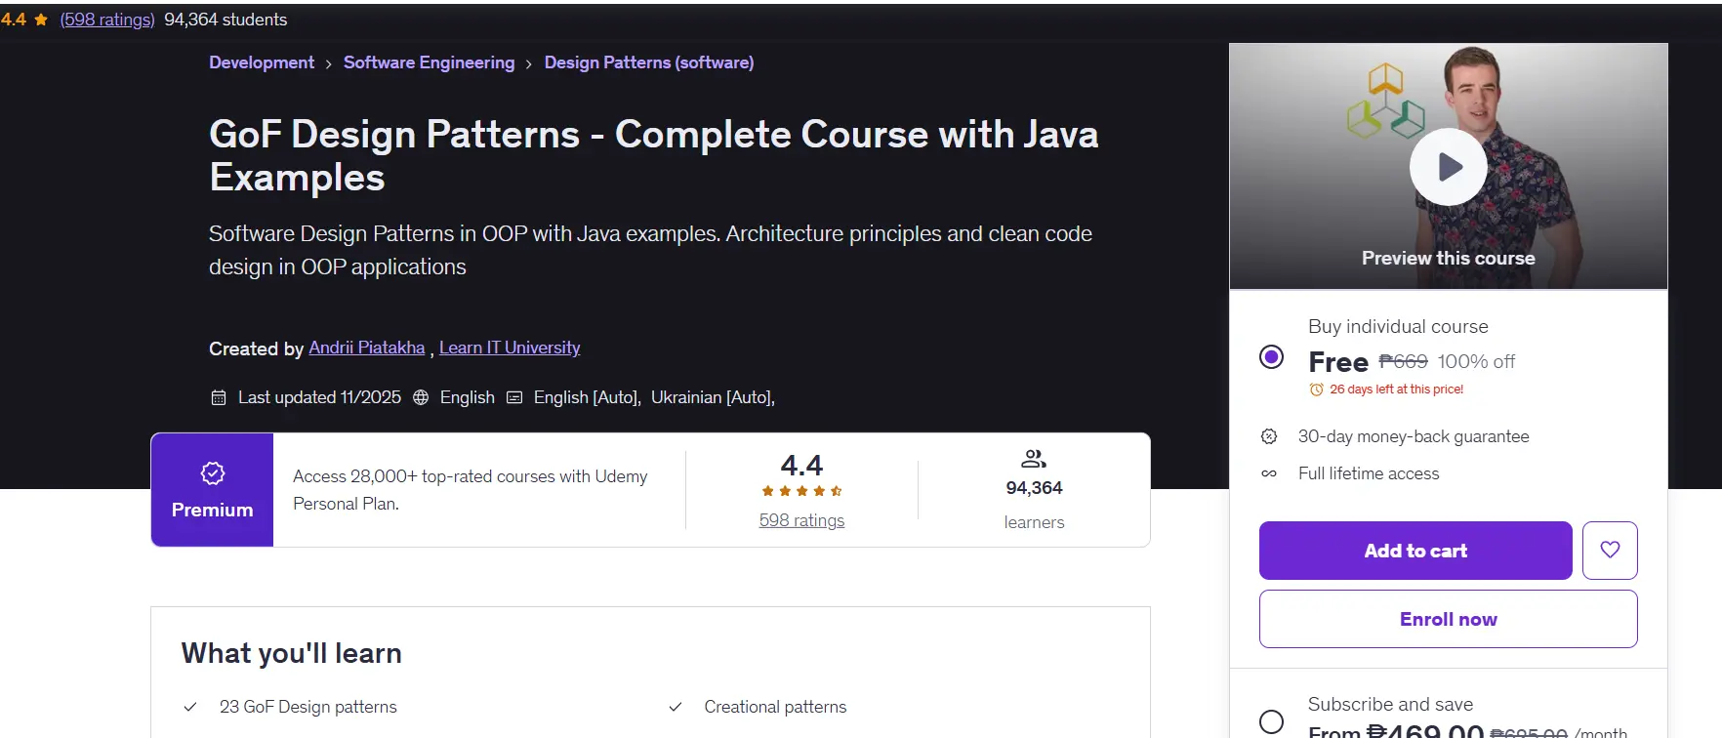Screen dimensions: 1722x738
Task: Click Full lifetime access text
Action: click(x=1369, y=473)
